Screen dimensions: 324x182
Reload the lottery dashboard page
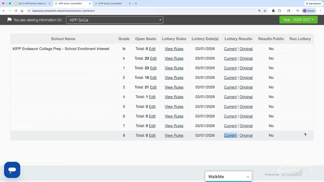16,11
